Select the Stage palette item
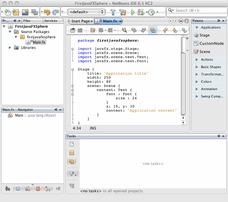Viewport: 228px width, 202px height. tap(202, 35)
